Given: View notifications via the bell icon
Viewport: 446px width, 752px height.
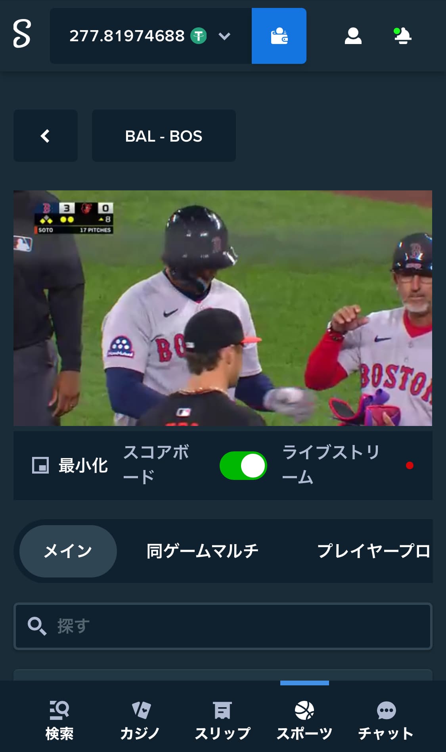Looking at the screenshot, I should click(402, 36).
